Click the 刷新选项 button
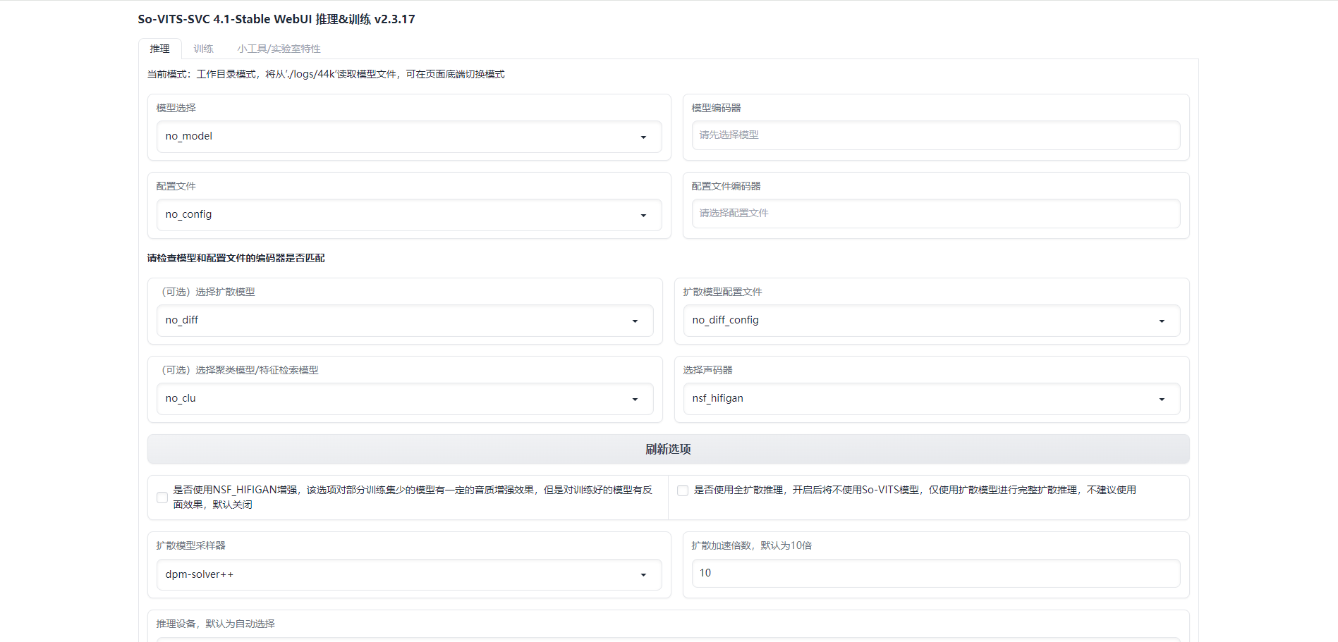The height and width of the screenshot is (642, 1338). [668, 449]
